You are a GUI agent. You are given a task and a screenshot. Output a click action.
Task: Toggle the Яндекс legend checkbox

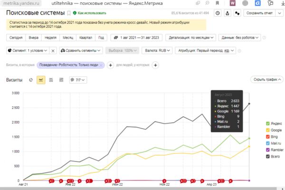(268, 123)
